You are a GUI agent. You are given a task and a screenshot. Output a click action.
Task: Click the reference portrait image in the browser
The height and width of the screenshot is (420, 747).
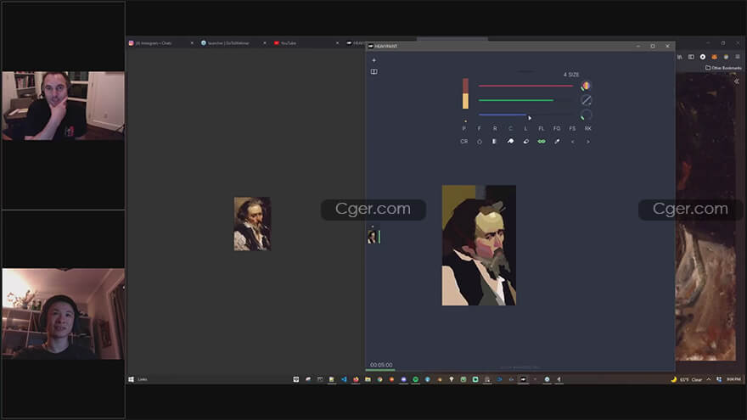coord(252,224)
